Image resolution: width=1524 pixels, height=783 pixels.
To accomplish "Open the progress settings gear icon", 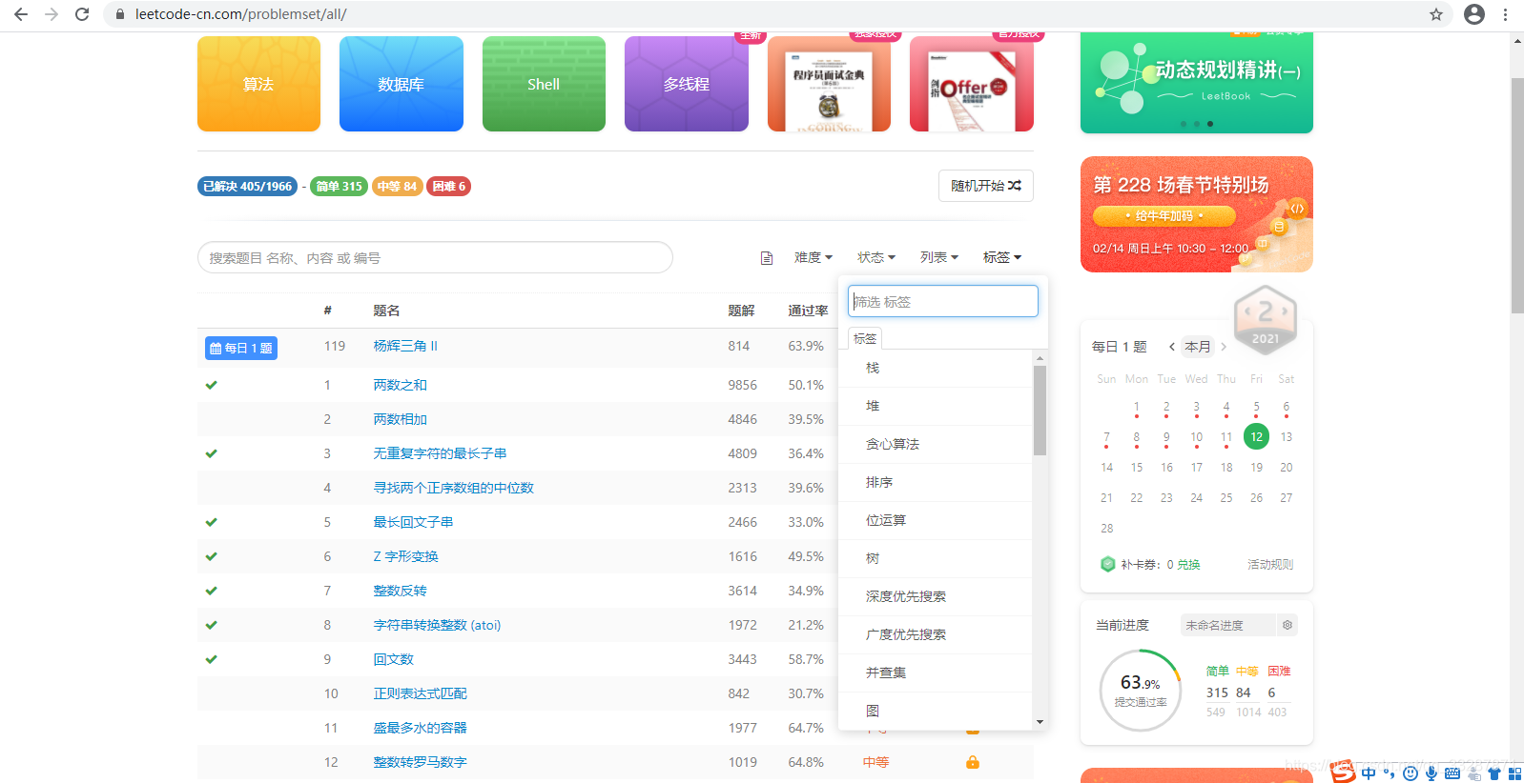I will pyautogui.click(x=1287, y=625).
